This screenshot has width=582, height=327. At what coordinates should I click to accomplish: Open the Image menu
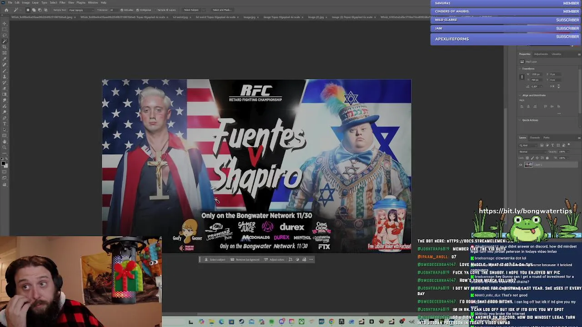click(x=26, y=3)
